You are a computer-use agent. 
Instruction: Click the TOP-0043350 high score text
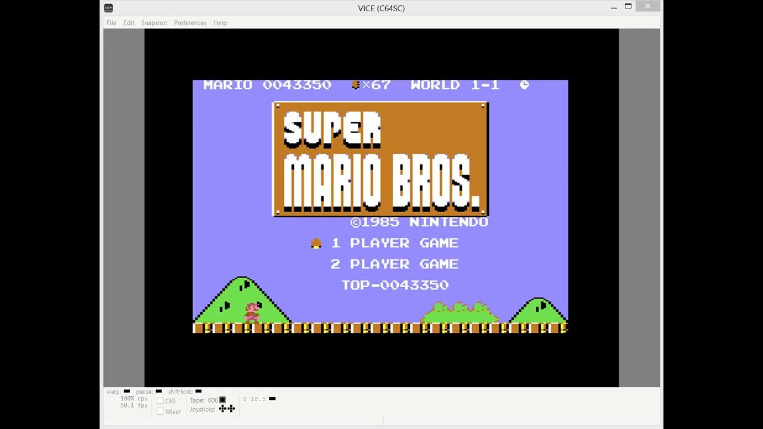click(395, 285)
